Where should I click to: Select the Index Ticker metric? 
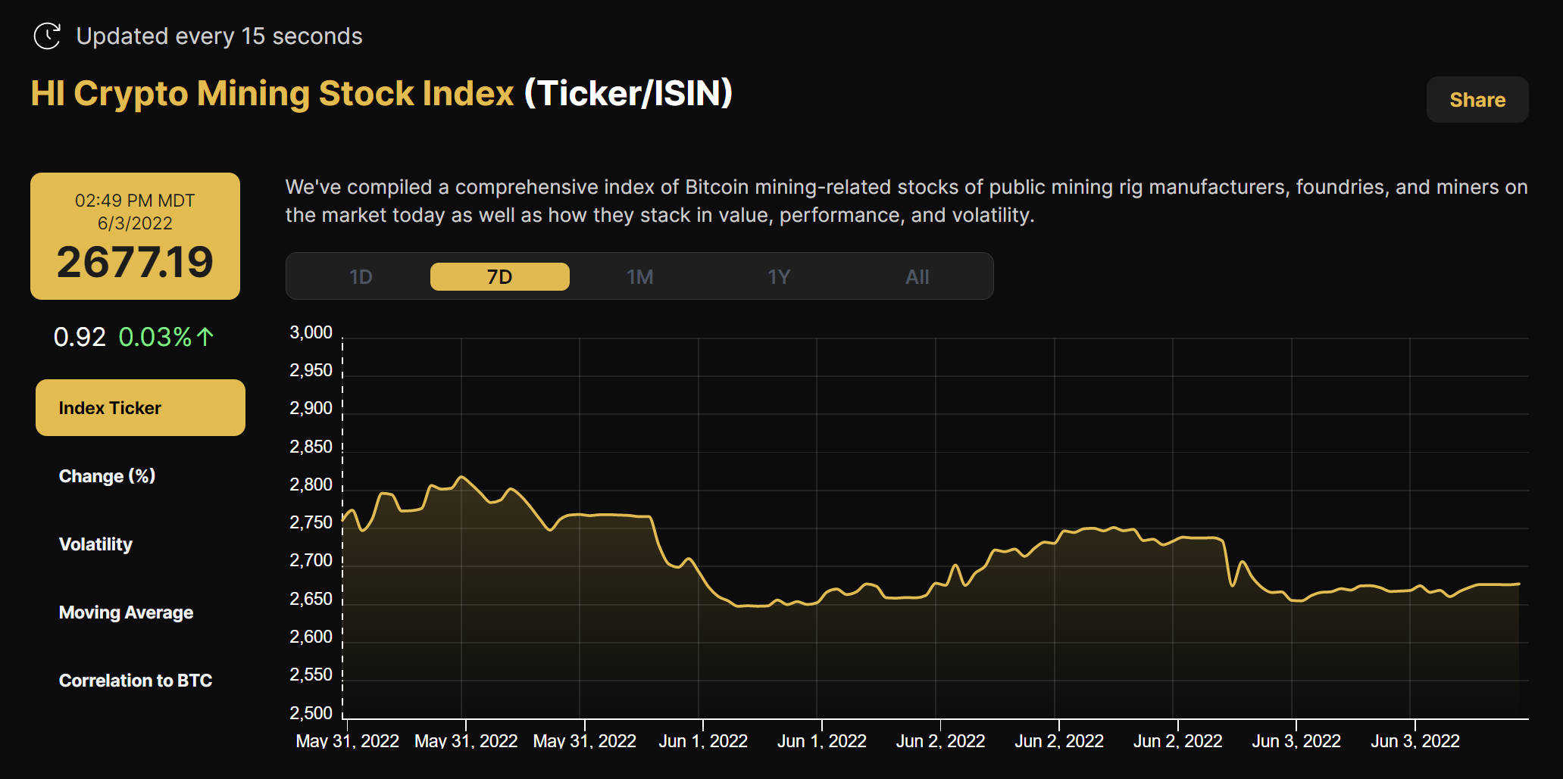coord(139,407)
